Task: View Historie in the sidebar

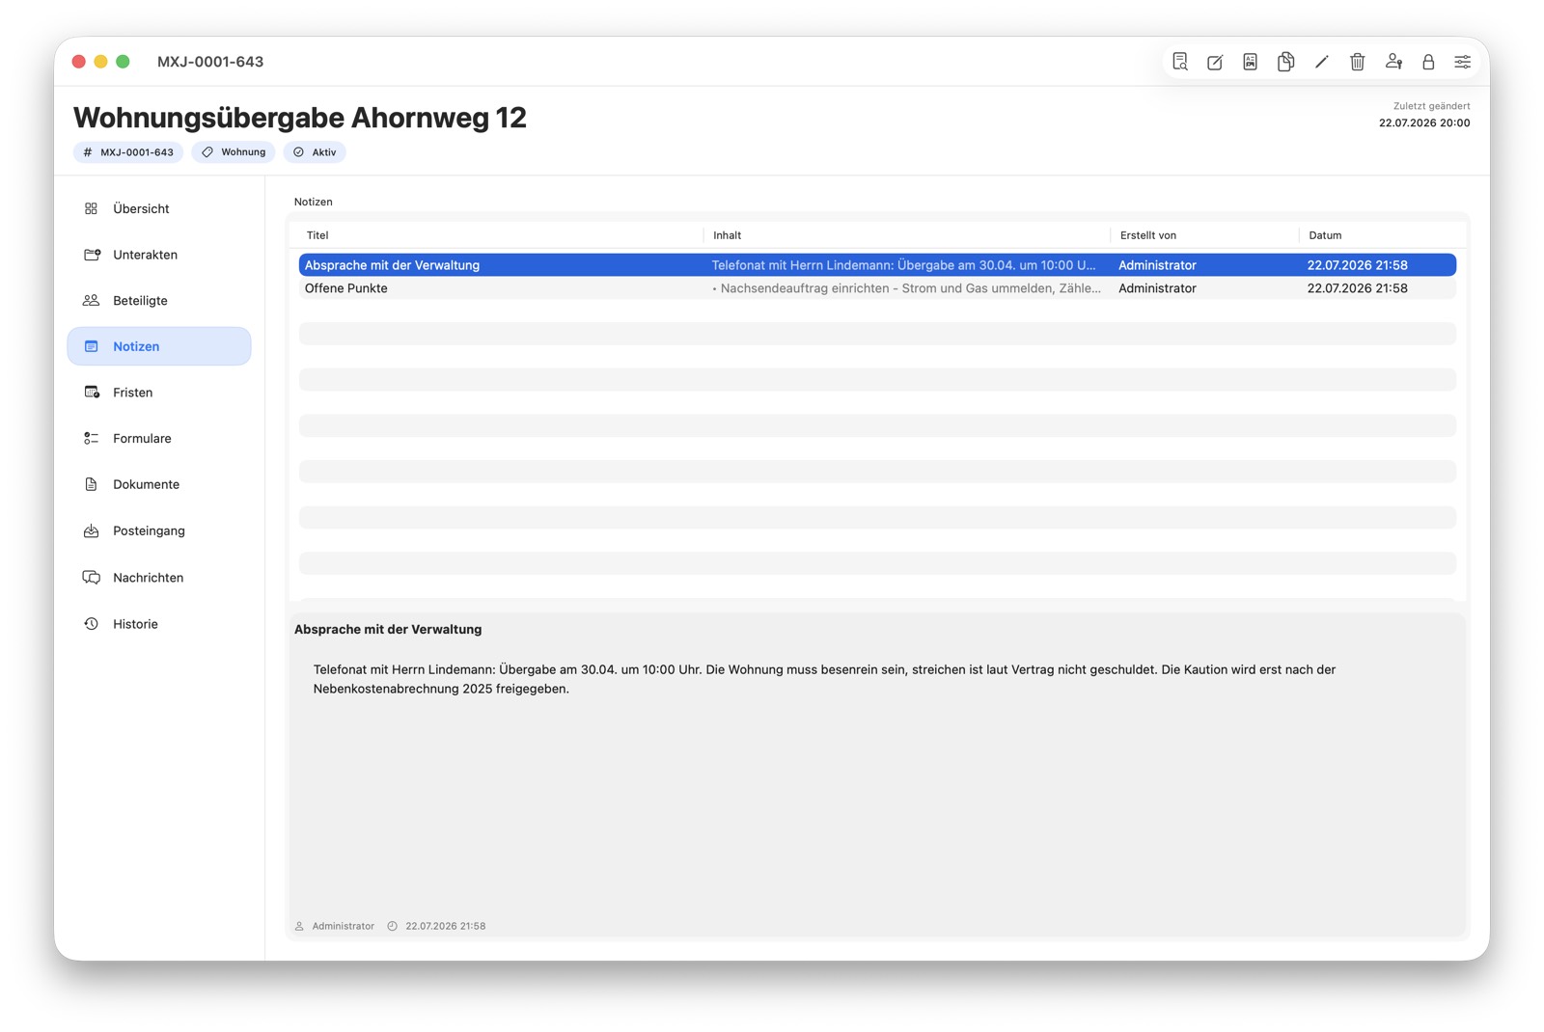Action: tap(159, 624)
